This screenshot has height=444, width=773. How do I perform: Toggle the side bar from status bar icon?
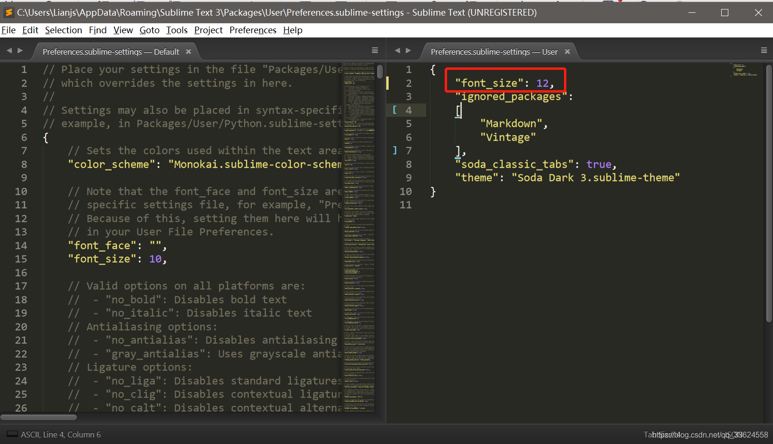(12, 434)
